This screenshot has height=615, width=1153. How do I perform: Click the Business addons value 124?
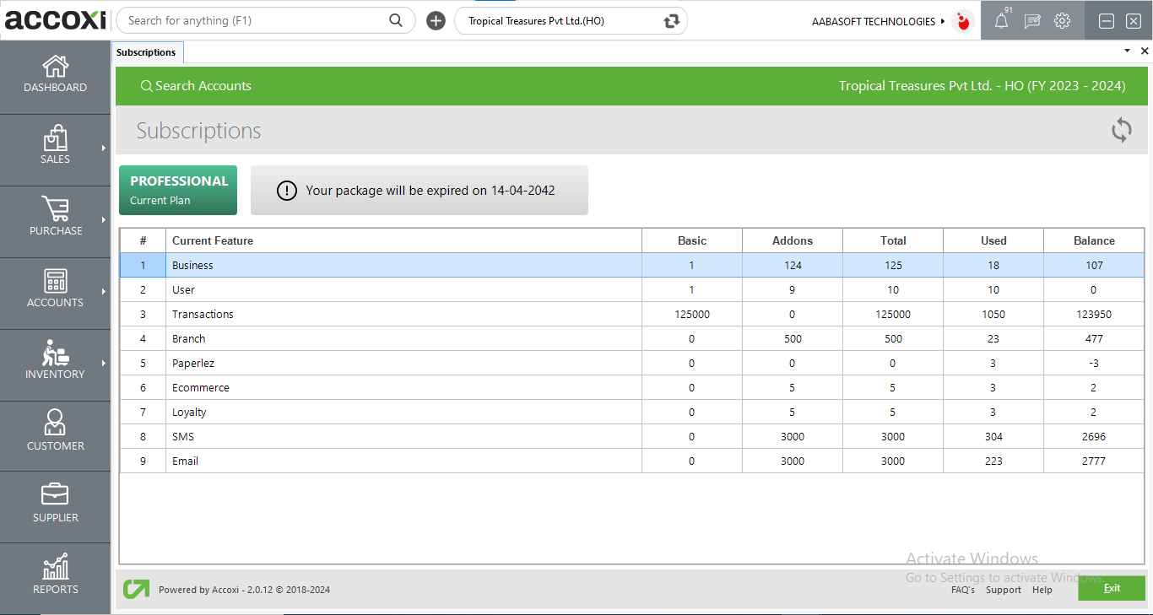(x=793, y=265)
